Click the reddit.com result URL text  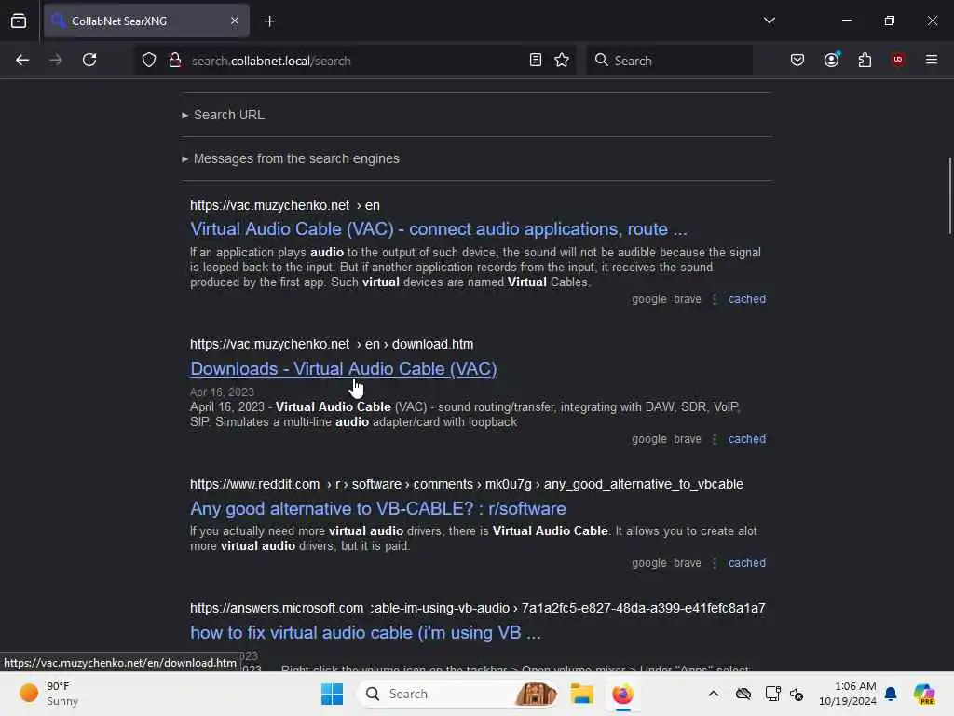(x=467, y=485)
